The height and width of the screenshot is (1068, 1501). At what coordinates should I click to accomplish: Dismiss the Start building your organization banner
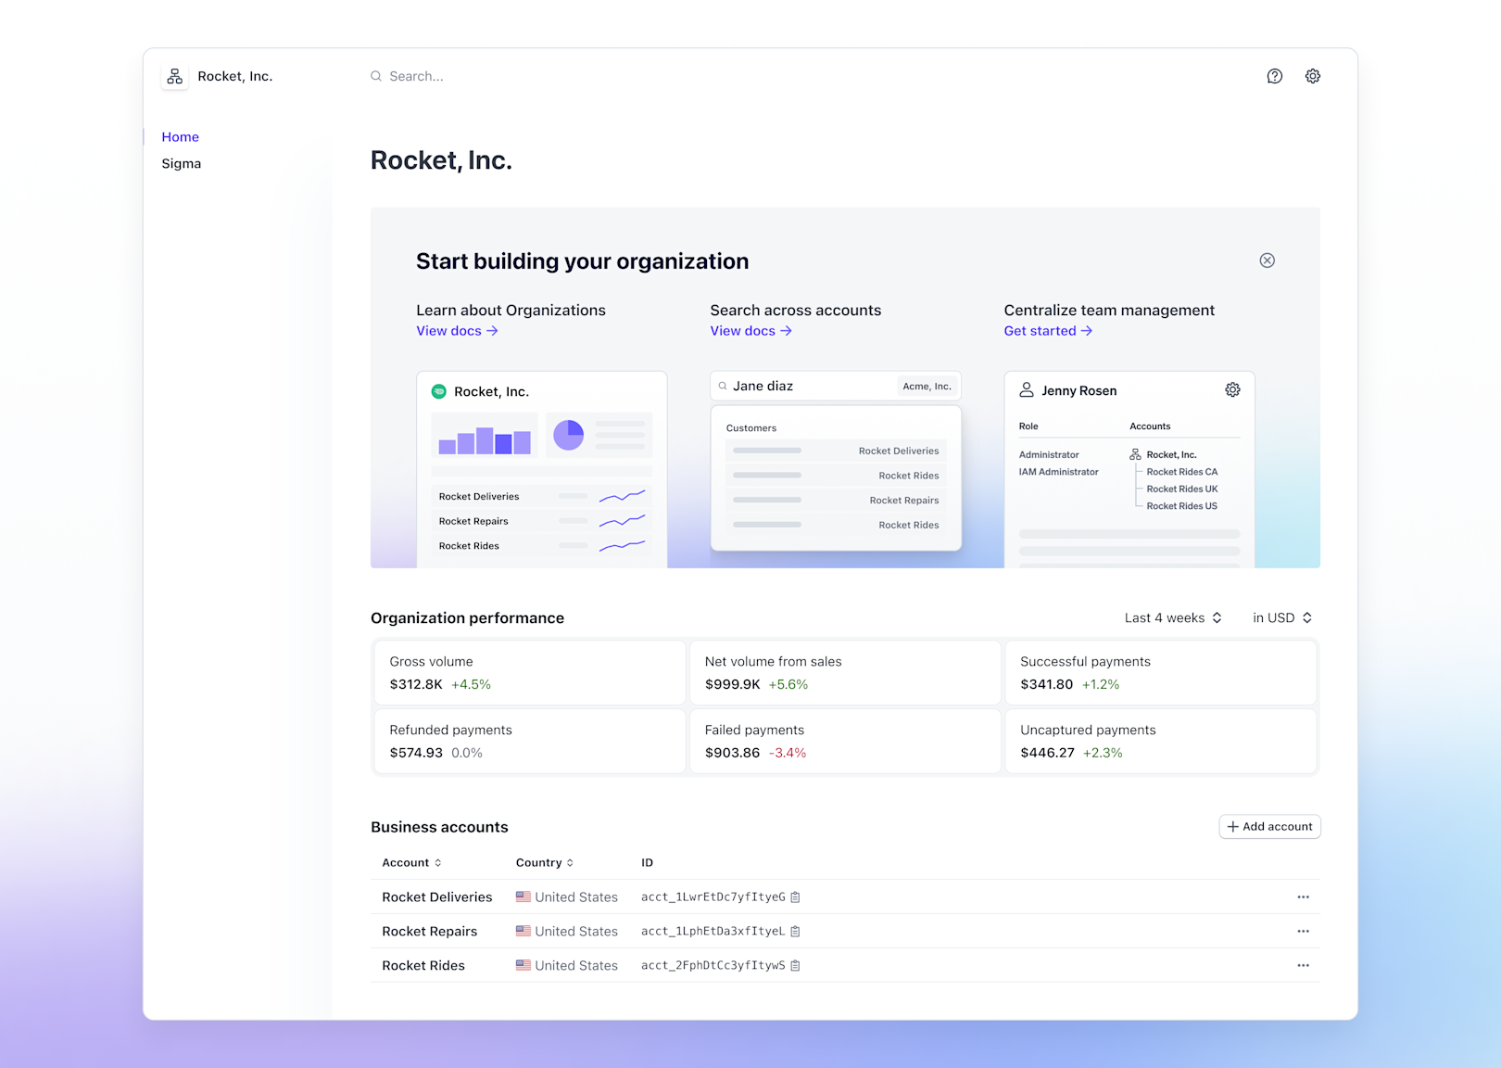coord(1268,261)
